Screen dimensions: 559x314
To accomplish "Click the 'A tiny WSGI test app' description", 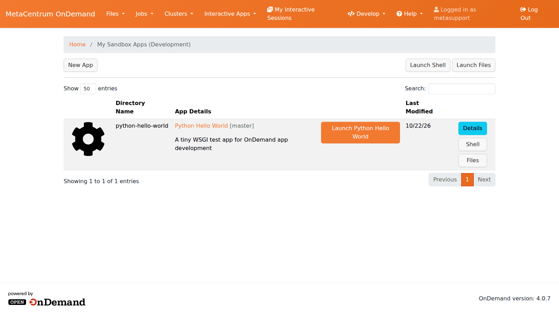I will click(231, 144).
